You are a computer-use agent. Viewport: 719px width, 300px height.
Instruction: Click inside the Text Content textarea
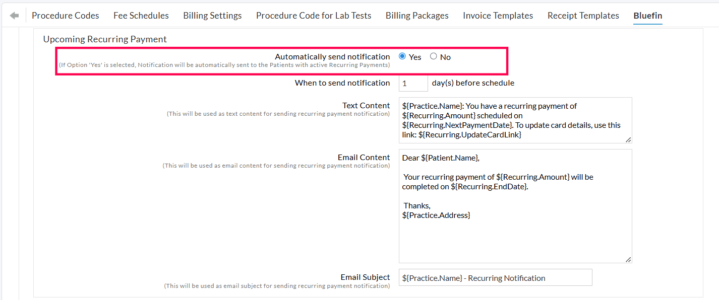click(514, 120)
